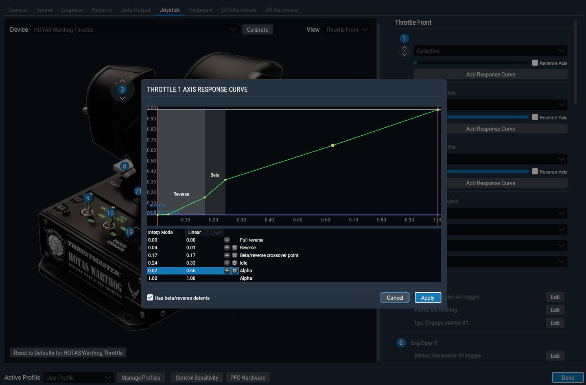Click the 0.33 output value in Idle row
This screenshot has height=385, width=586.
pyautogui.click(x=191, y=263)
